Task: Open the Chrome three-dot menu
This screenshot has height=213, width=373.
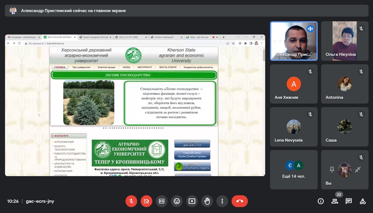Action: pos(261,43)
